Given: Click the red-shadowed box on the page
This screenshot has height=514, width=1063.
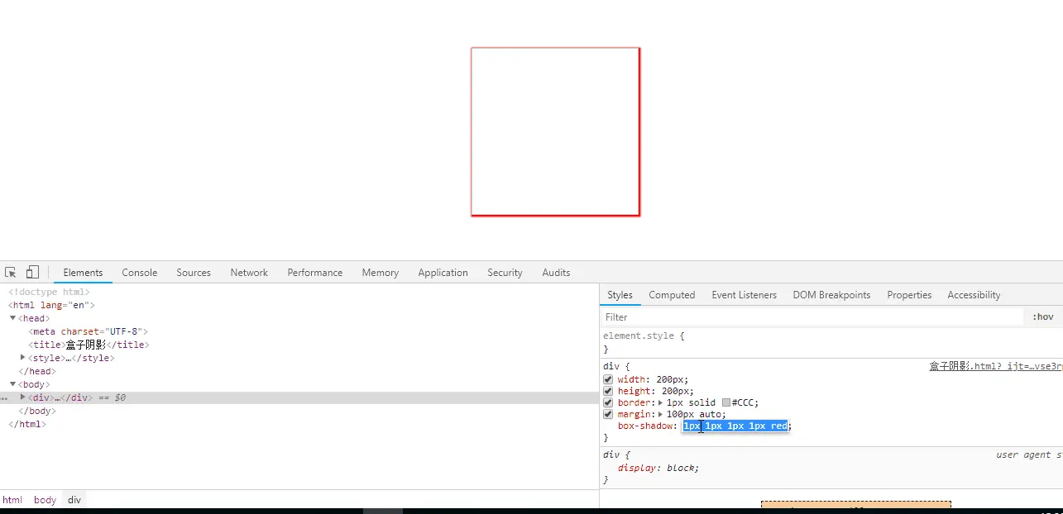Looking at the screenshot, I should 555,131.
